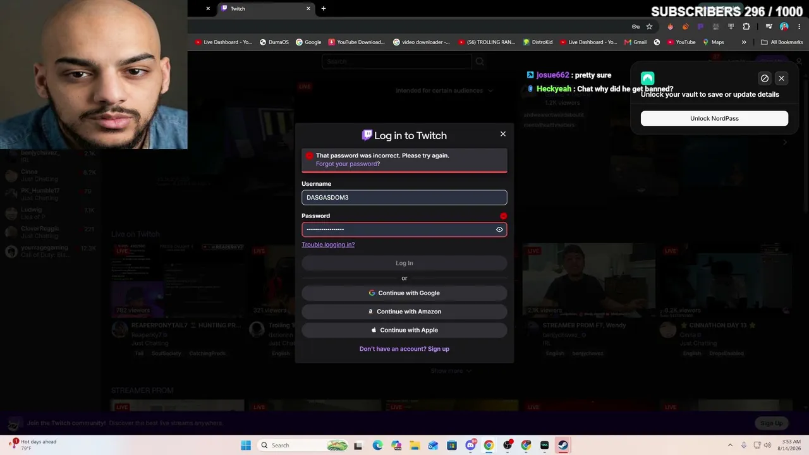This screenshot has width=809, height=455.
Task: Open Microsoft Store from taskbar
Action: click(x=452, y=446)
